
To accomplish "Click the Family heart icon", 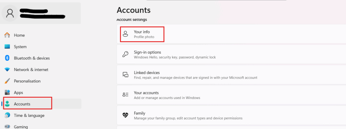I will [x=125, y=115].
